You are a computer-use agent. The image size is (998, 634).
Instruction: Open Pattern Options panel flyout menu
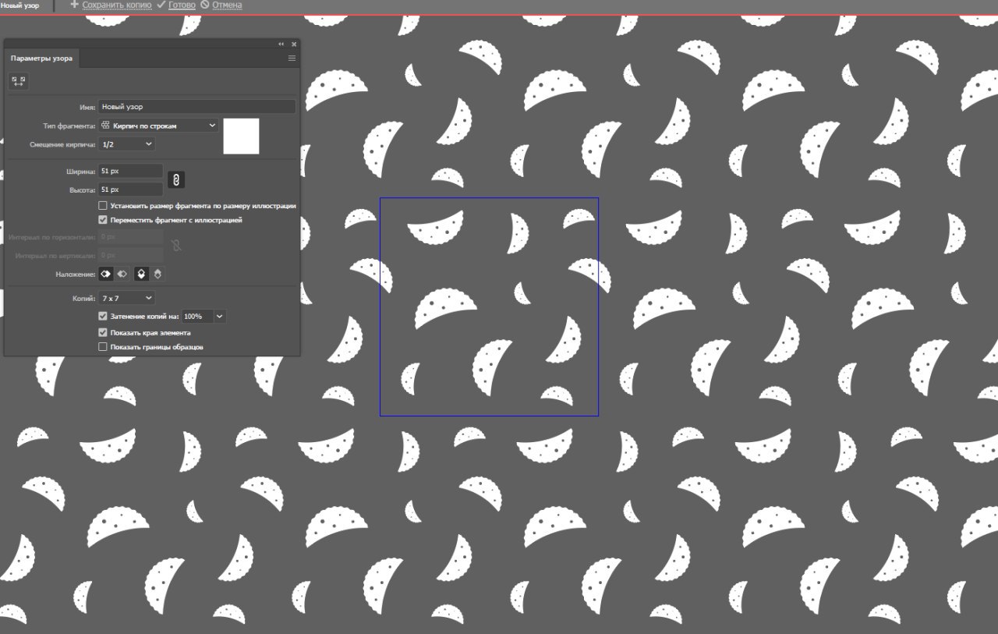(x=292, y=58)
